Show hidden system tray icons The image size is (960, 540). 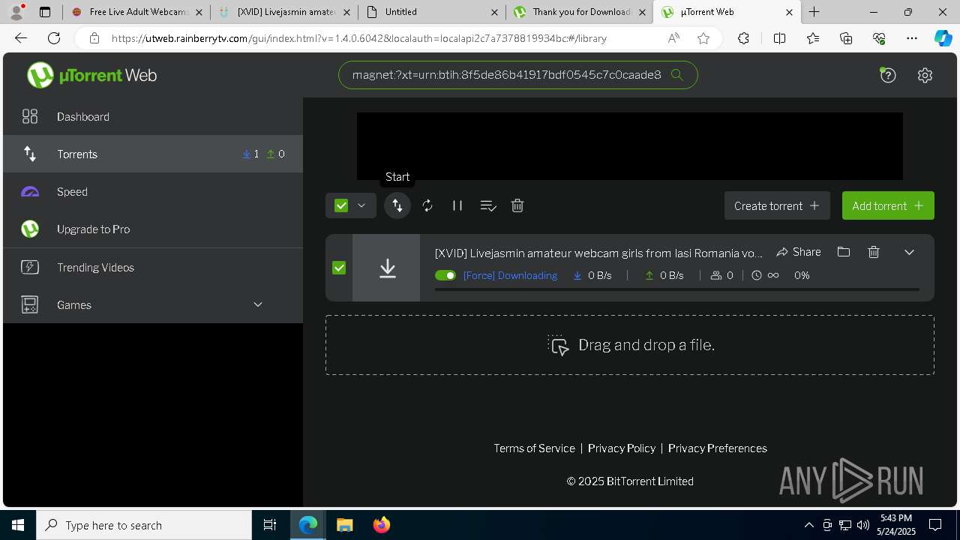click(x=808, y=525)
